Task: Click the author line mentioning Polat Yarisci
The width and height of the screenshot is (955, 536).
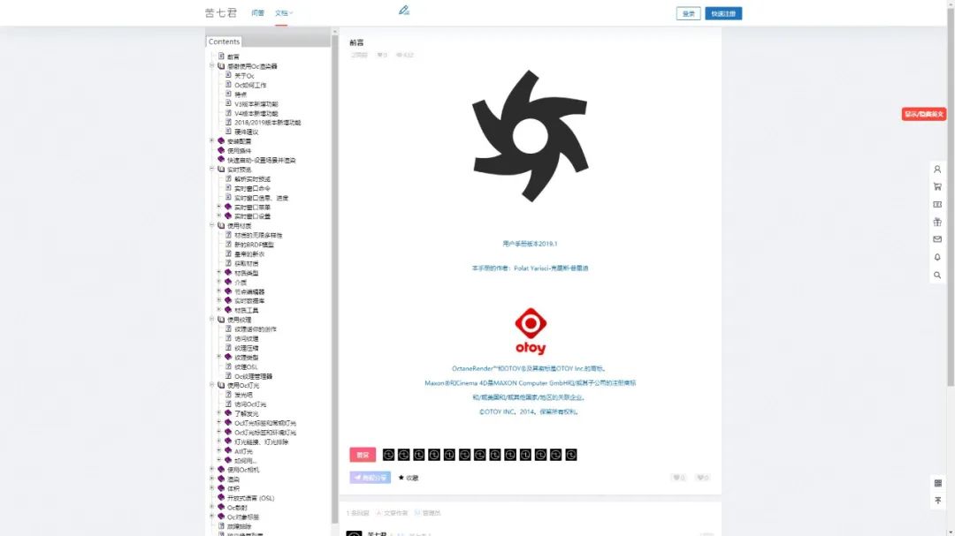Action: tap(530, 268)
